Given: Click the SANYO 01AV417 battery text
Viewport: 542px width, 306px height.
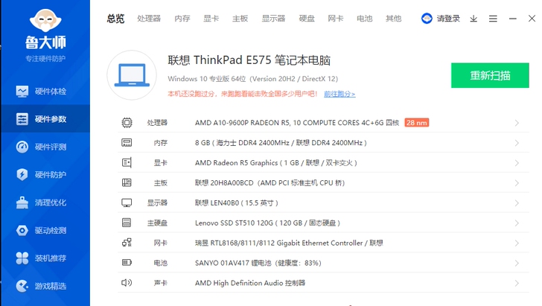Looking at the screenshot, I should [x=258, y=263].
